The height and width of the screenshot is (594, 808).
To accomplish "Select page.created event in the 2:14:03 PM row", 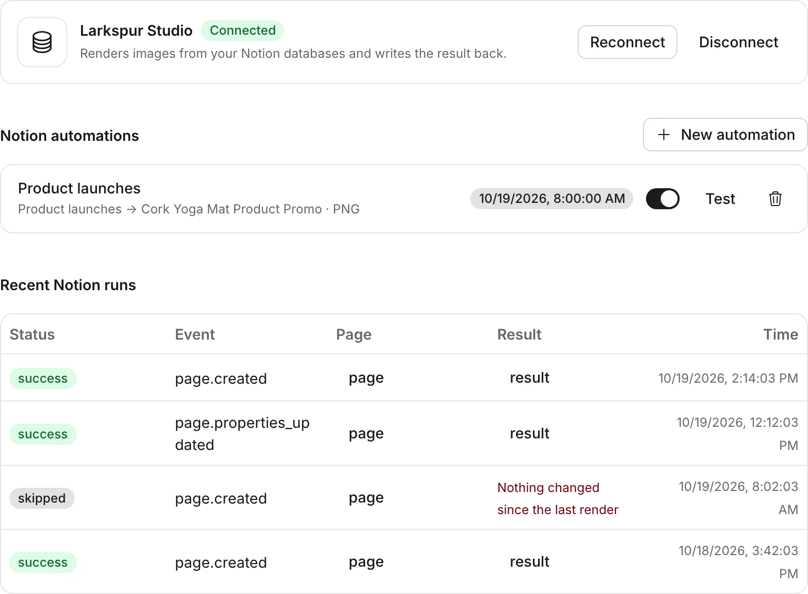I will 221,378.
